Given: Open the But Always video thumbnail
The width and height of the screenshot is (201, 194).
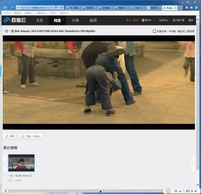Looking at the screenshot, I should pos(21,163).
